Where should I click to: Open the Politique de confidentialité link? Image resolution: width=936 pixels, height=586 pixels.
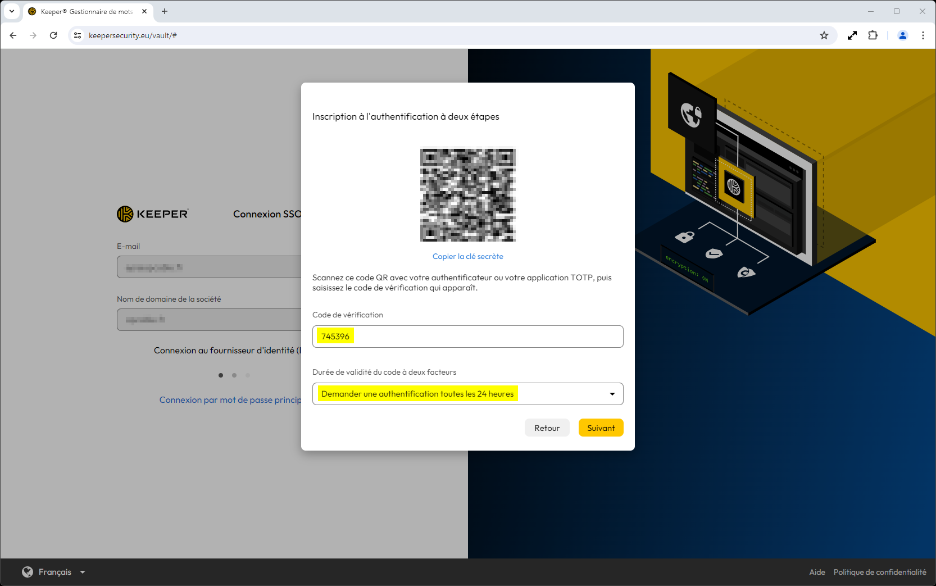[880, 572]
